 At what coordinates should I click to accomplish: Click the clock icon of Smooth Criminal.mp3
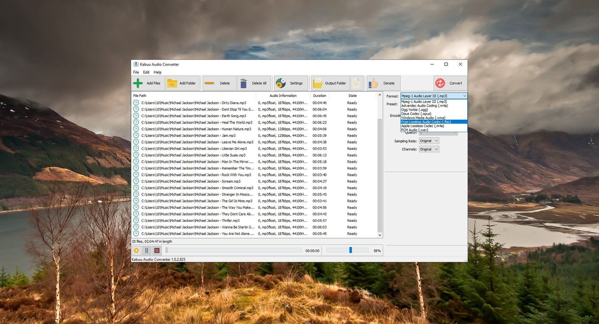pyautogui.click(x=136, y=188)
